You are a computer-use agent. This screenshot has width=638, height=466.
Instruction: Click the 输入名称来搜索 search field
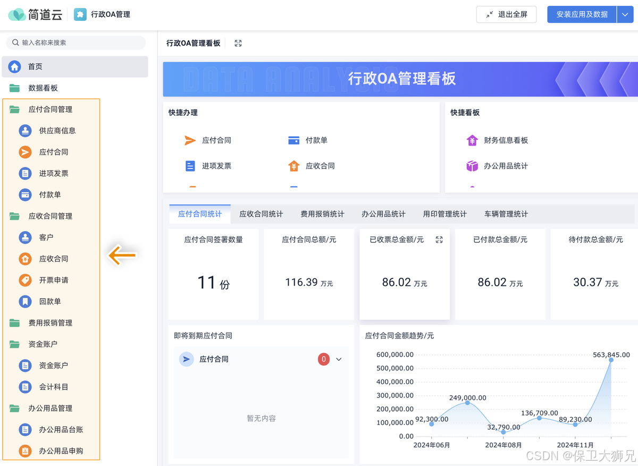pyautogui.click(x=75, y=43)
